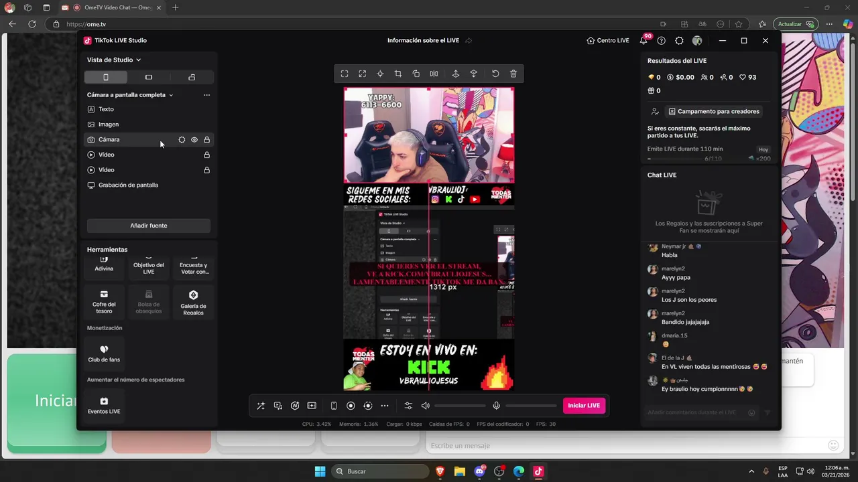Viewport: 858px width, 482px height.
Task: Delete the selected source with trash icon
Action: [513, 74]
